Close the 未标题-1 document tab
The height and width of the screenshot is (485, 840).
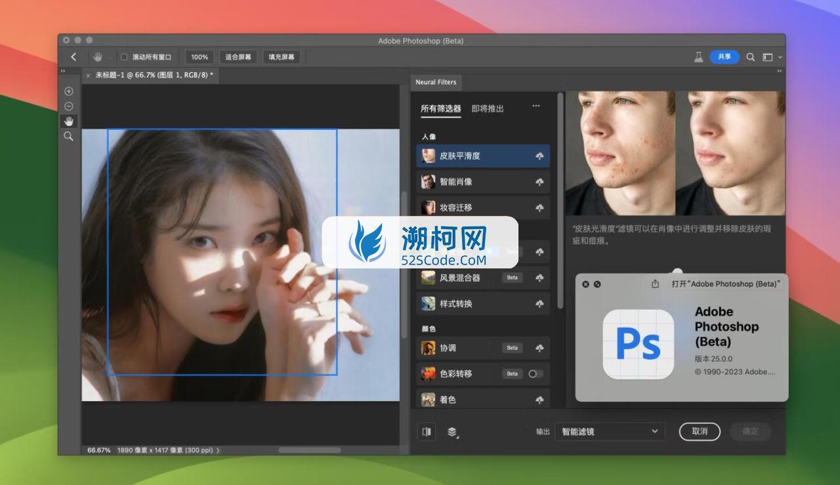click(89, 75)
